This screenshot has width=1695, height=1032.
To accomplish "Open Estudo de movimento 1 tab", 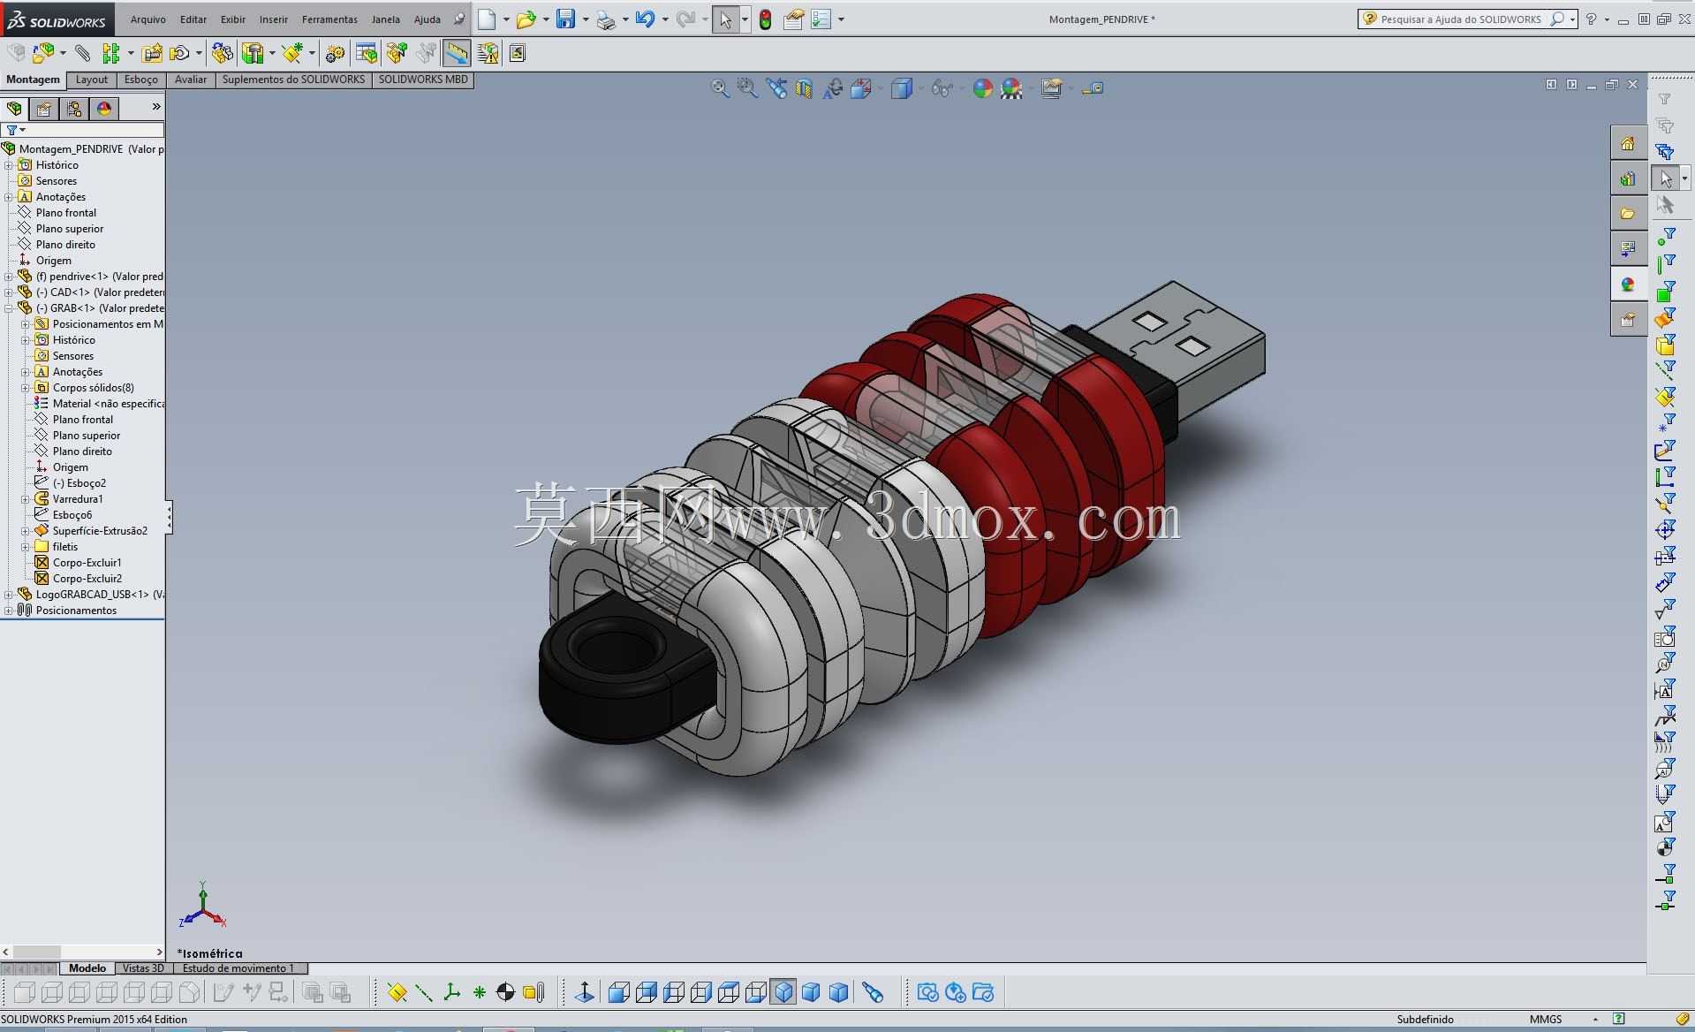I will [238, 968].
